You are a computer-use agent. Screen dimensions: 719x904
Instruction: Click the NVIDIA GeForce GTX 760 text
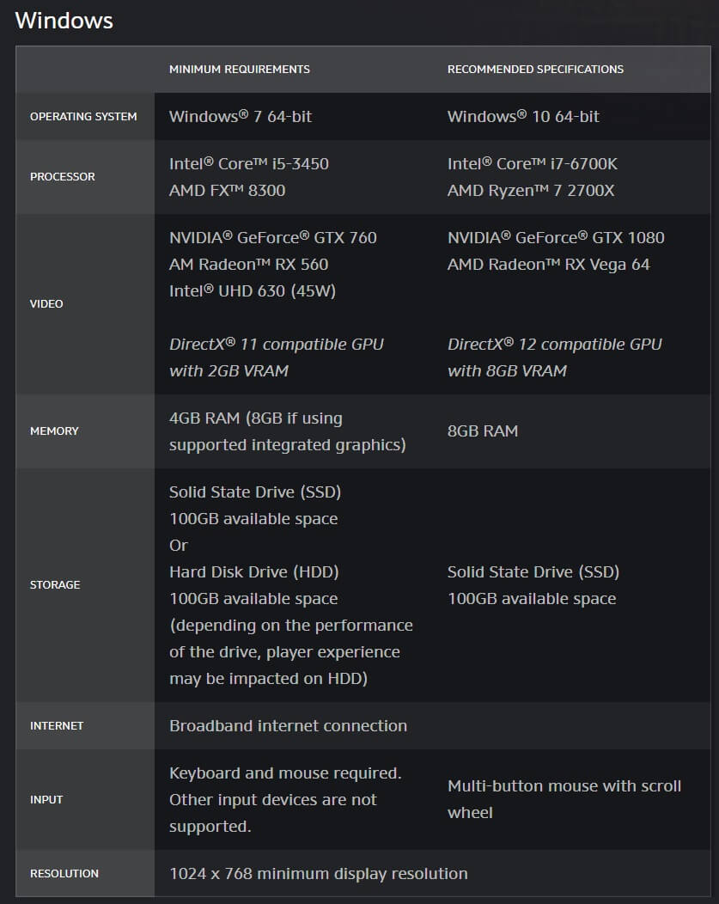tap(272, 237)
